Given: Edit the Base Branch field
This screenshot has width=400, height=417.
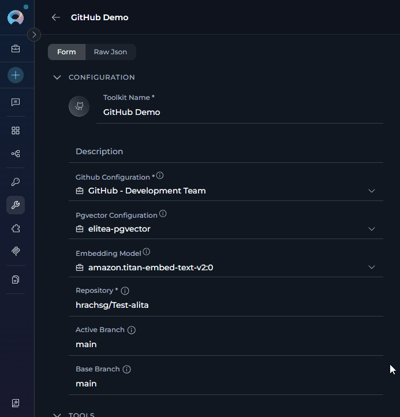Looking at the screenshot, I should 226,384.
